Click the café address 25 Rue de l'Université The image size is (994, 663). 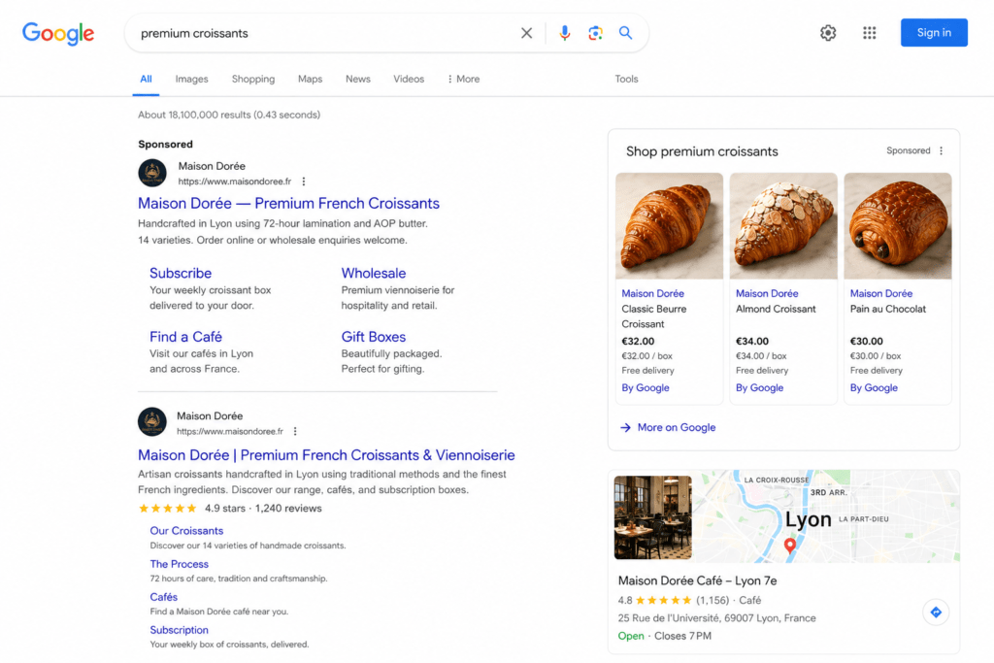click(x=717, y=618)
